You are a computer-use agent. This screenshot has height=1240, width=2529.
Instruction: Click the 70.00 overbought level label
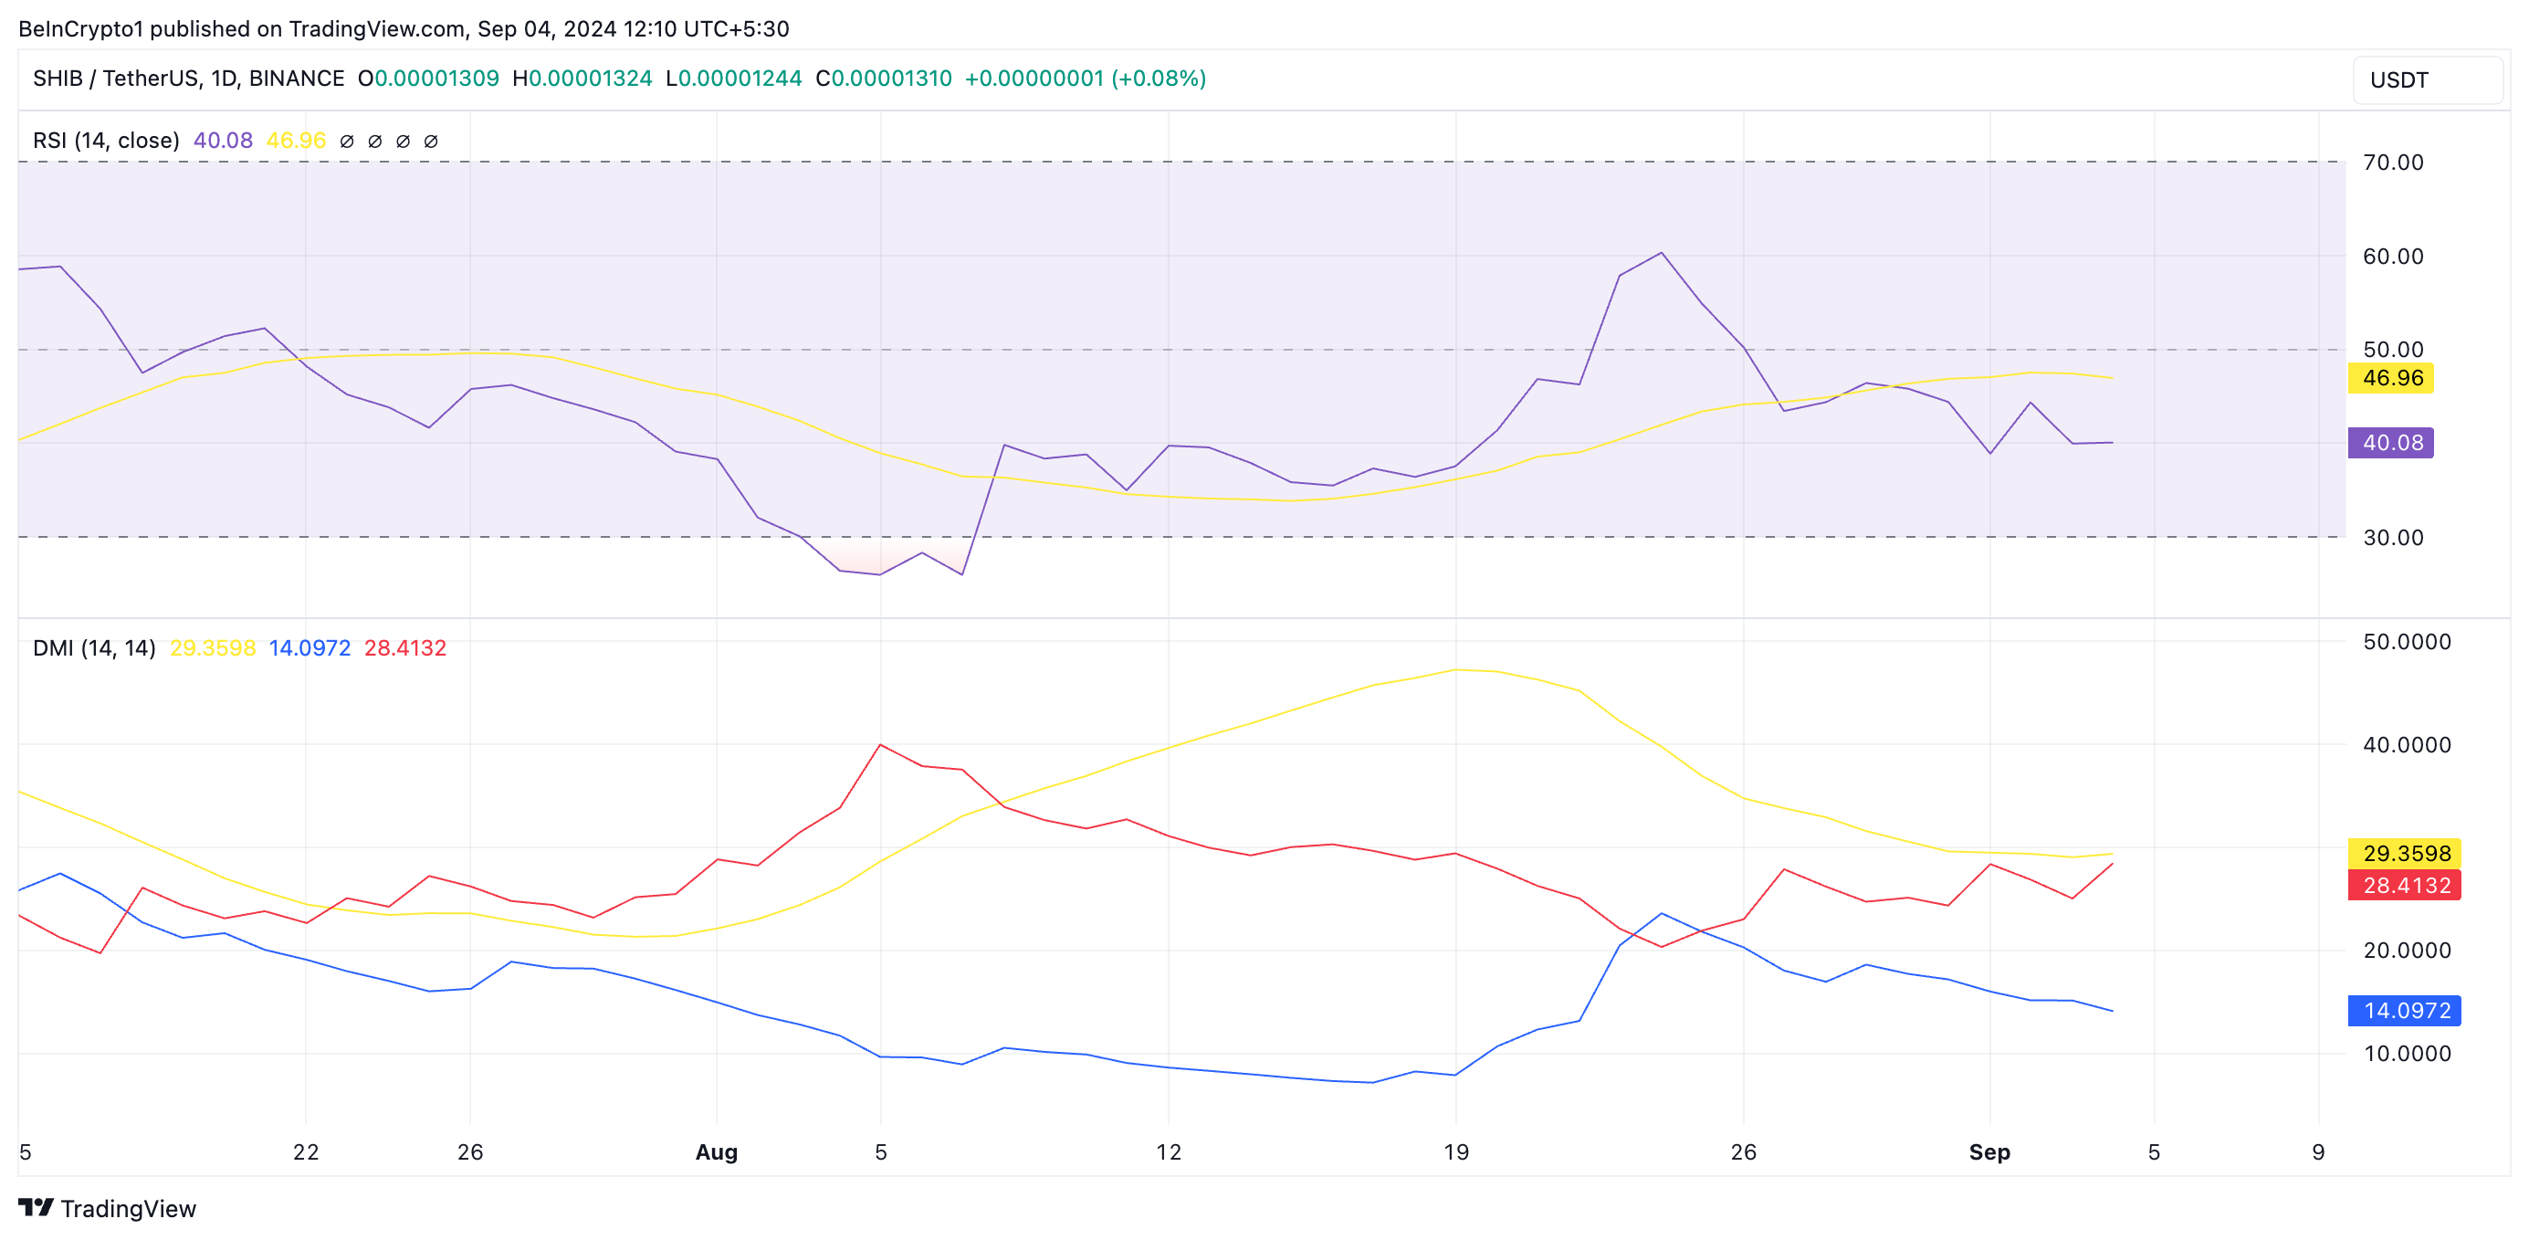[2393, 162]
